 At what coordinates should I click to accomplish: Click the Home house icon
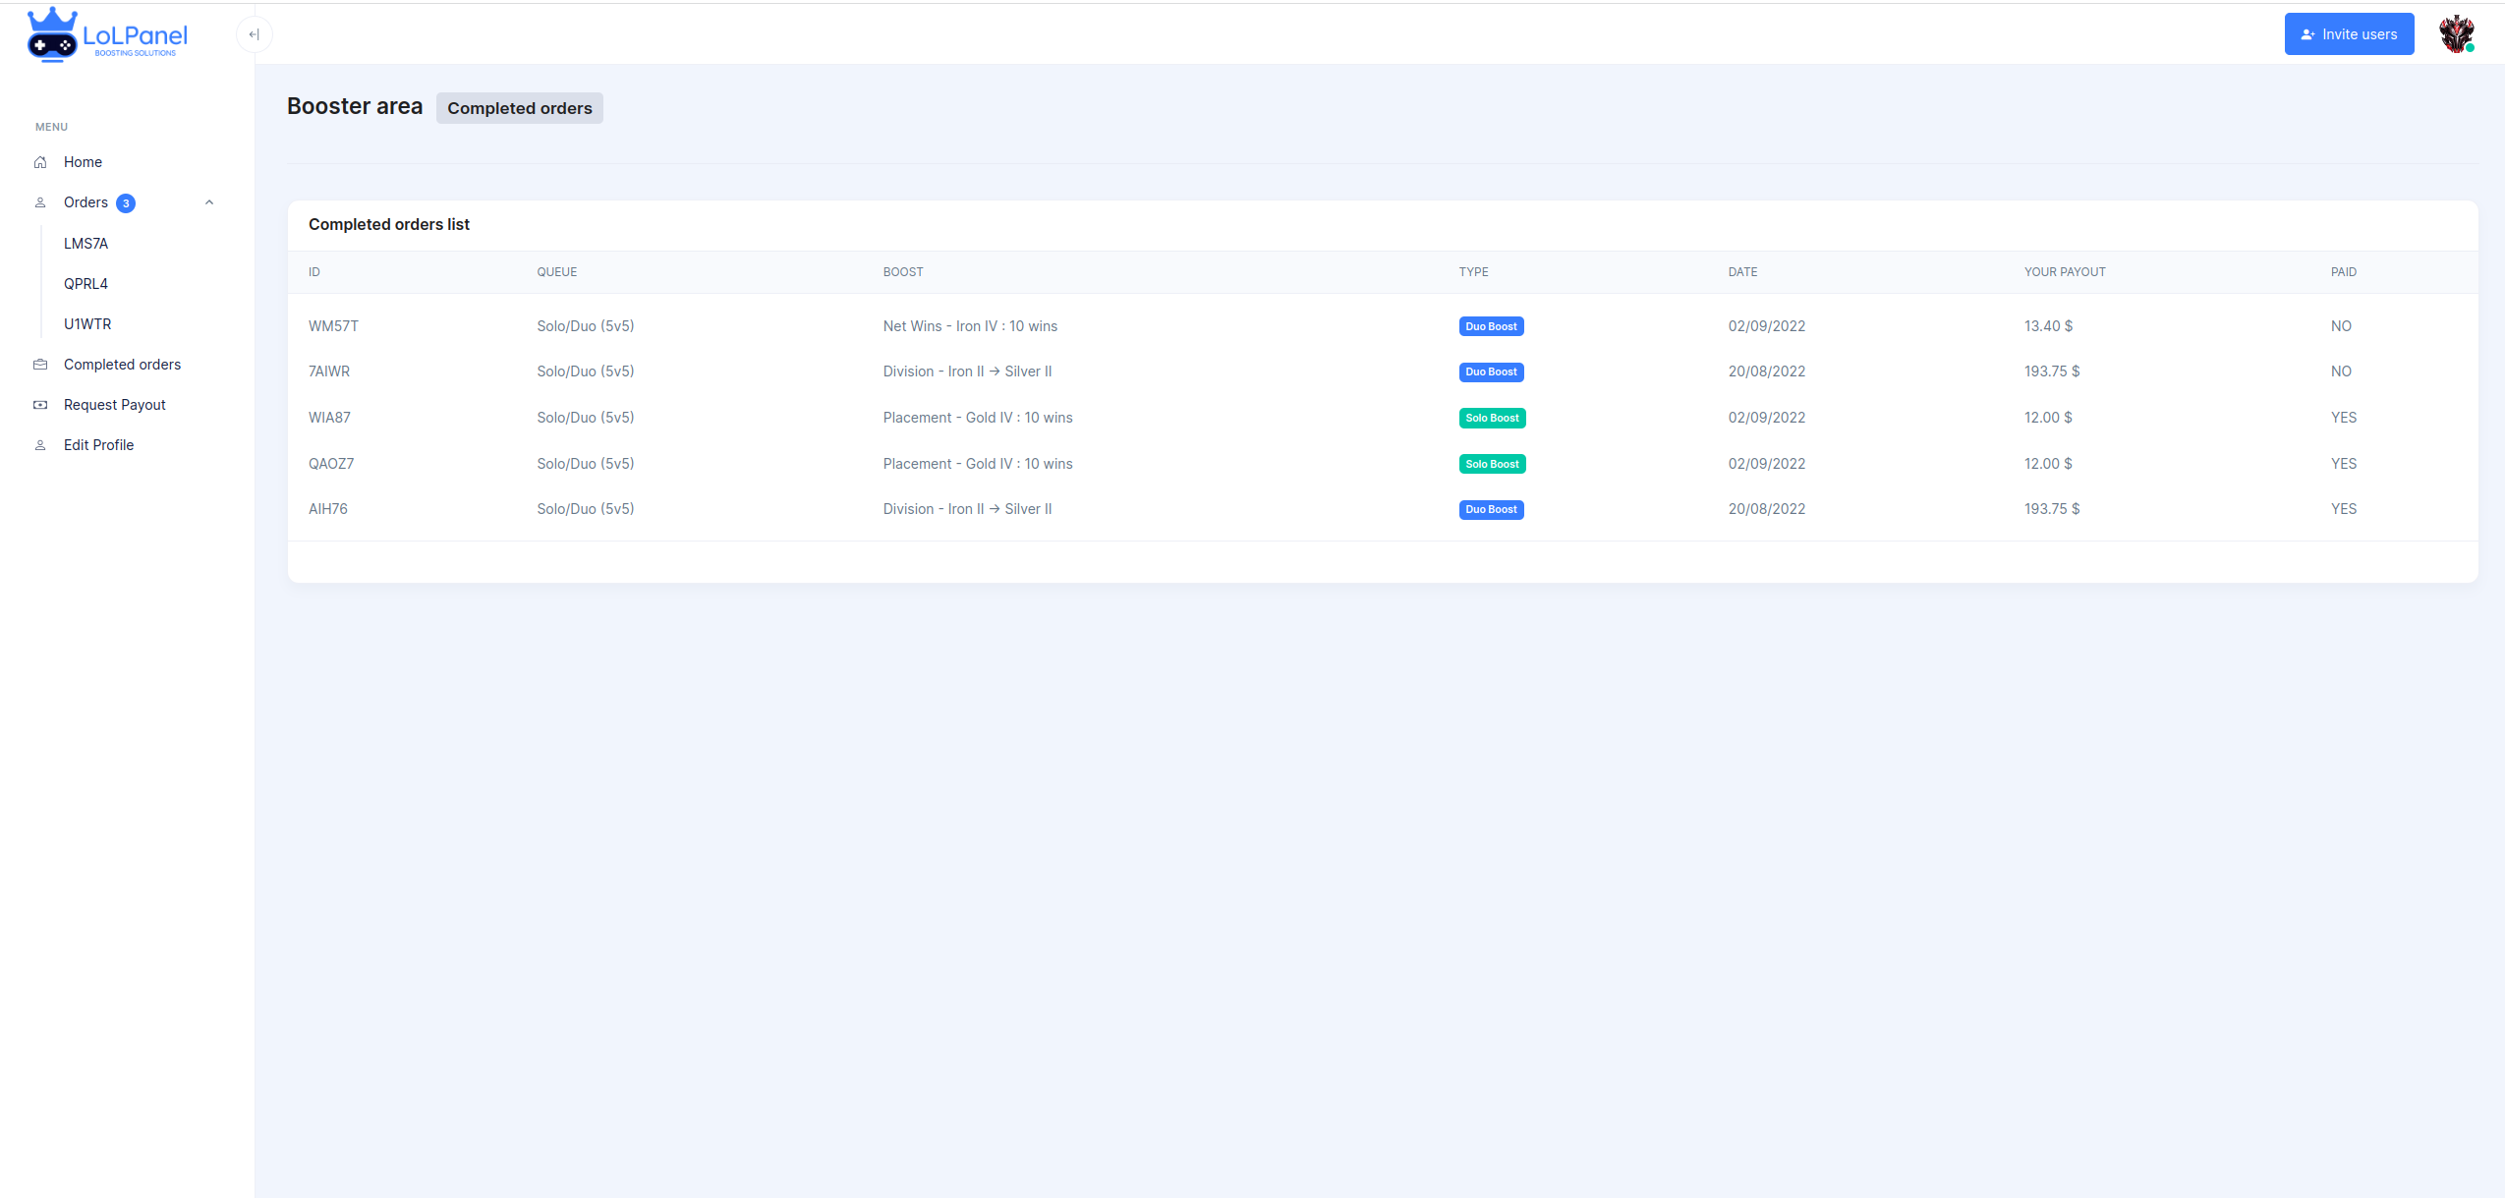[x=40, y=162]
